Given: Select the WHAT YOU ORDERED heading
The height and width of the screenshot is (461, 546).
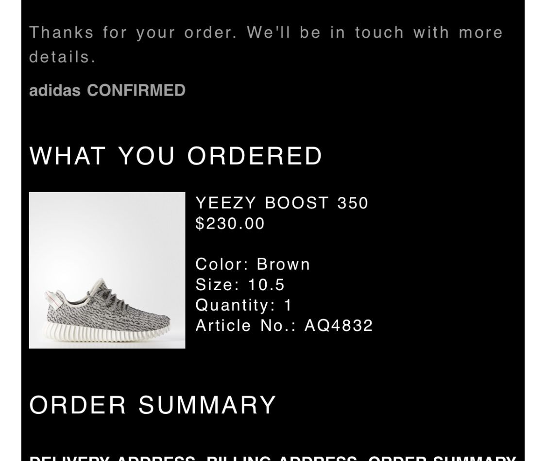Looking at the screenshot, I should pos(176,155).
